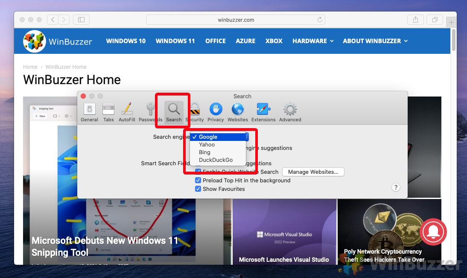Click the red notification bell button
Screen dimensions: 467x278
pos(433,232)
